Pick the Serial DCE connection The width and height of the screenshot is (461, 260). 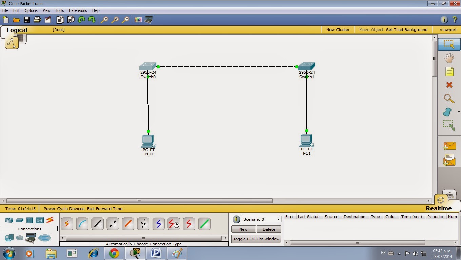(x=174, y=224)
